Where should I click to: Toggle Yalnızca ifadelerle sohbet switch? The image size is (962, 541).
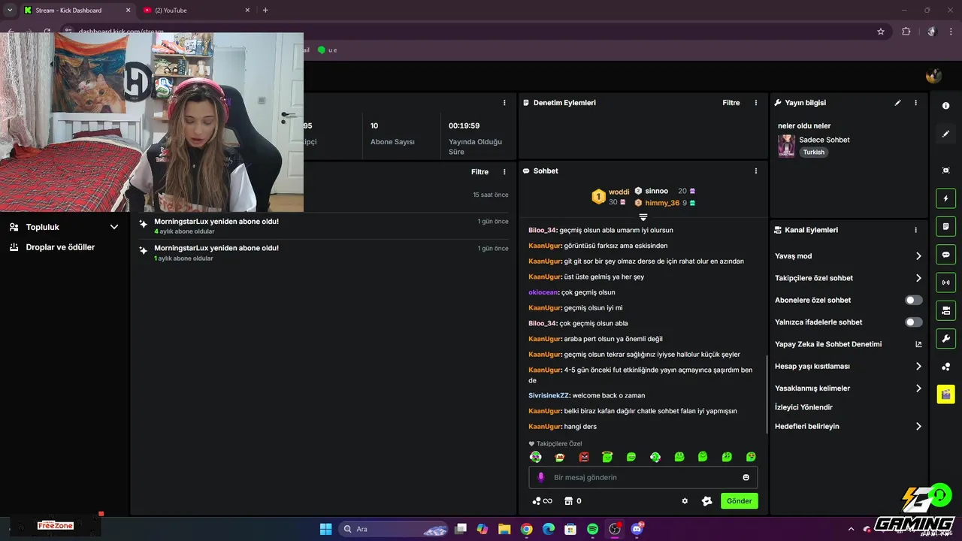913,322
